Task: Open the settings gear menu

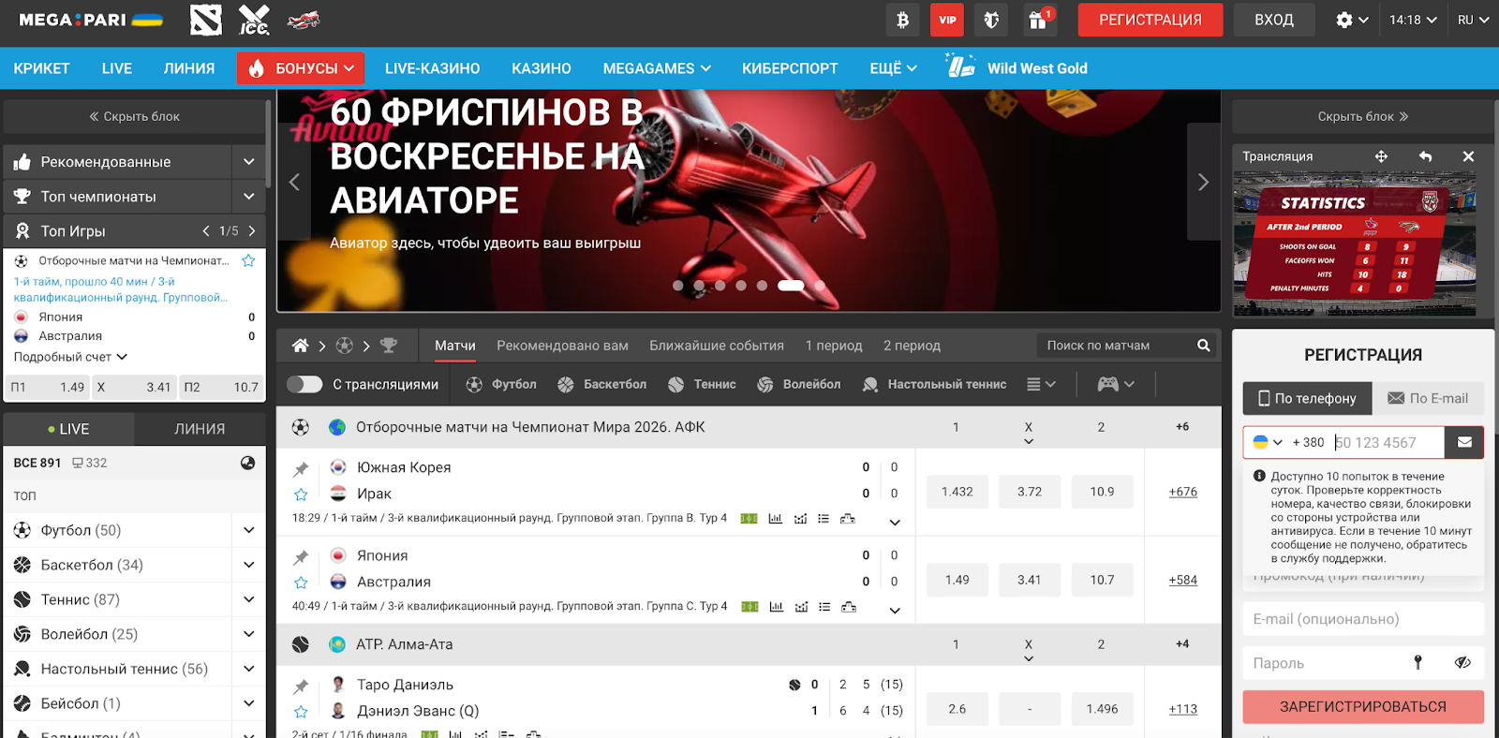Action: [1352, 20]
